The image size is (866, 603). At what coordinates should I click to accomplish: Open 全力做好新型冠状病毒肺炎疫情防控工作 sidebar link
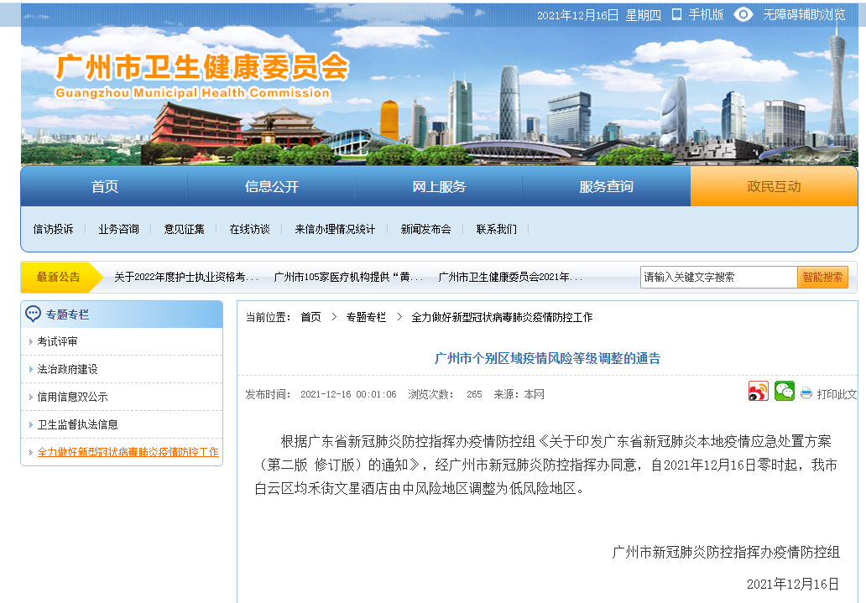128,452
